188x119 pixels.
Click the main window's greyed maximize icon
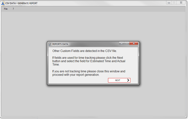coord(174,2)
